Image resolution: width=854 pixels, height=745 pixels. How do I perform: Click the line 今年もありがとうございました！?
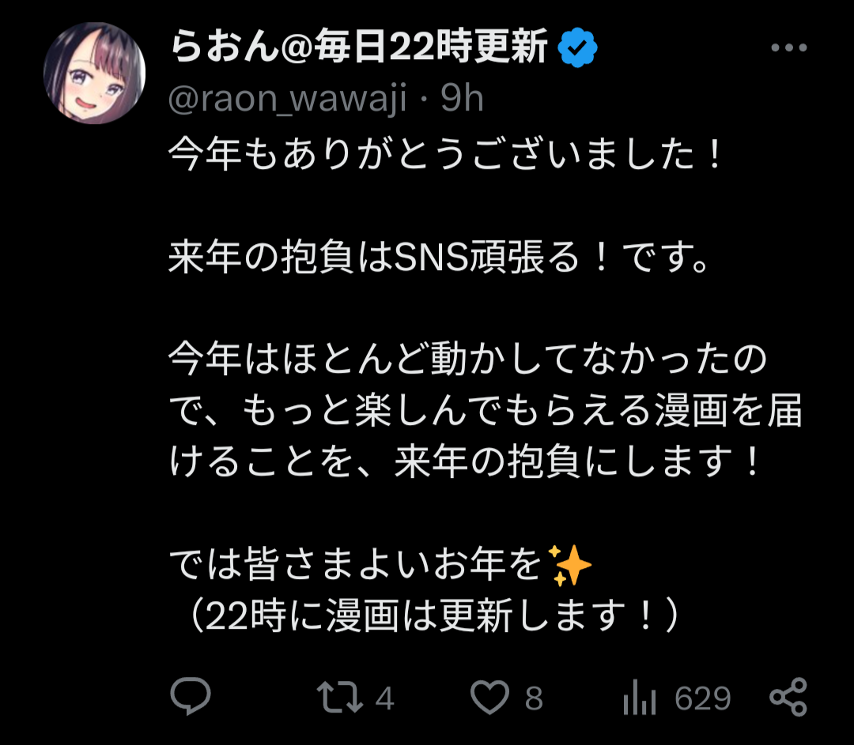point(447,154)
